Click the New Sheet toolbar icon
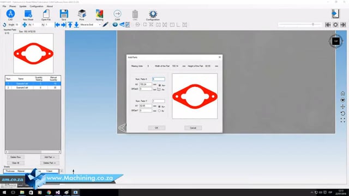Screen dimensions: 349x196 [x=28, y=14]
